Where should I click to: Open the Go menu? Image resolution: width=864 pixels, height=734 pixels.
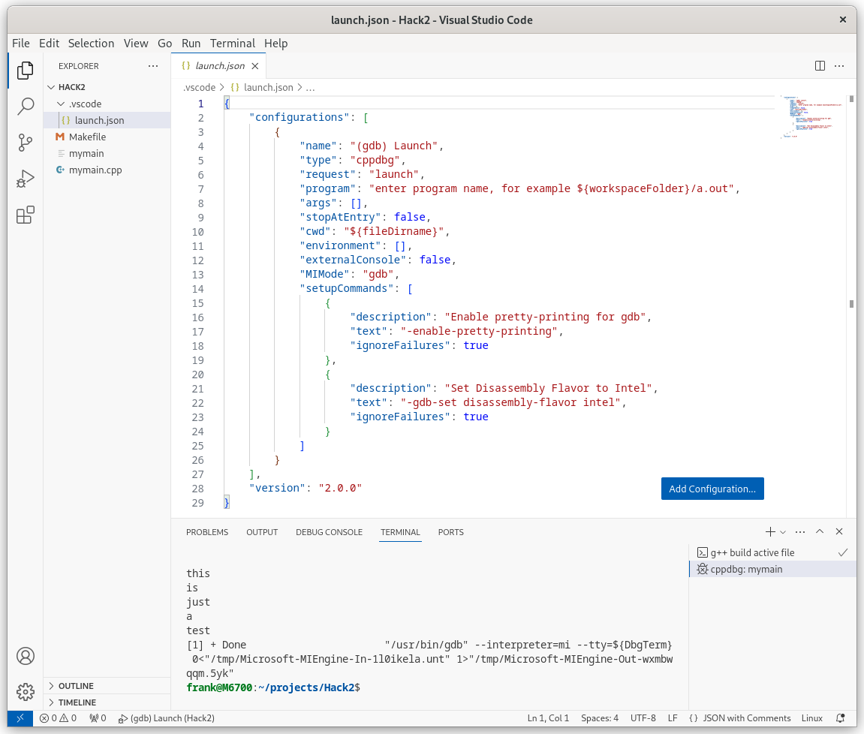pos(164,43)
